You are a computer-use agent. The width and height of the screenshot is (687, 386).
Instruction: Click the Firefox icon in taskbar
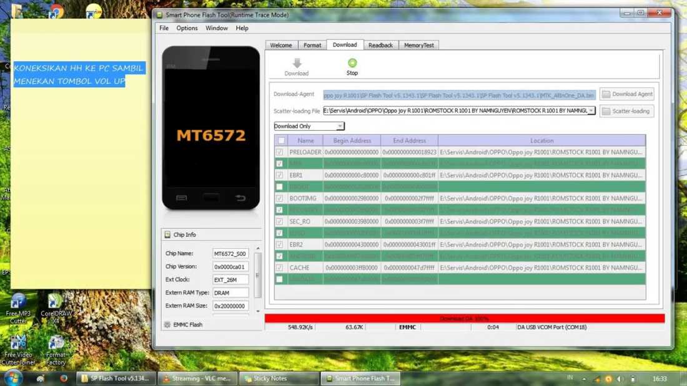[x=64, y=379]
